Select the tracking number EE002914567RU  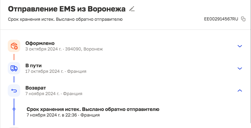click(221, 19)
